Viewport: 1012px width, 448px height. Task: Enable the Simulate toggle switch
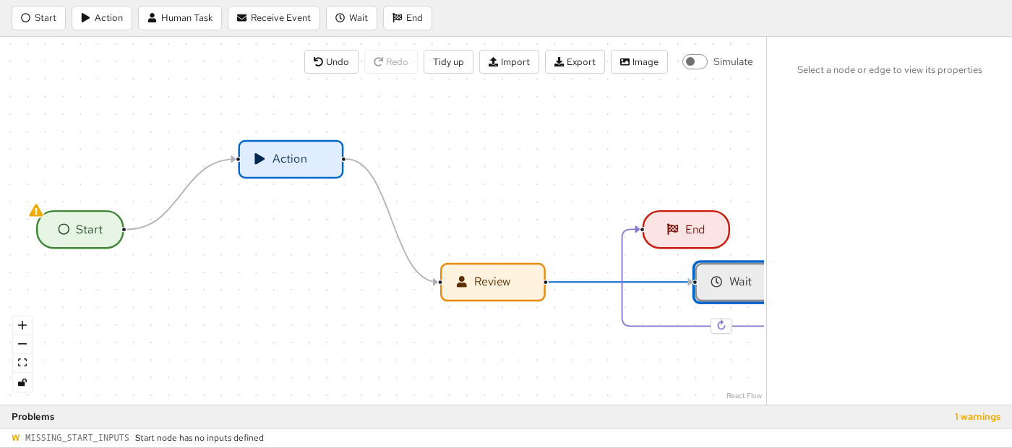pyautogui.click(x=695, y=62)
